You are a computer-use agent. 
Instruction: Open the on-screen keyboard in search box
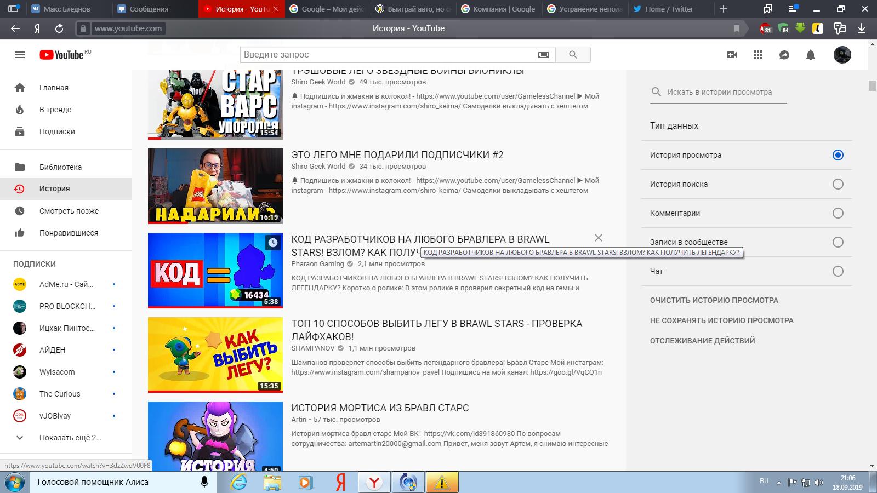pyautogui.click(x=543, y=55)
